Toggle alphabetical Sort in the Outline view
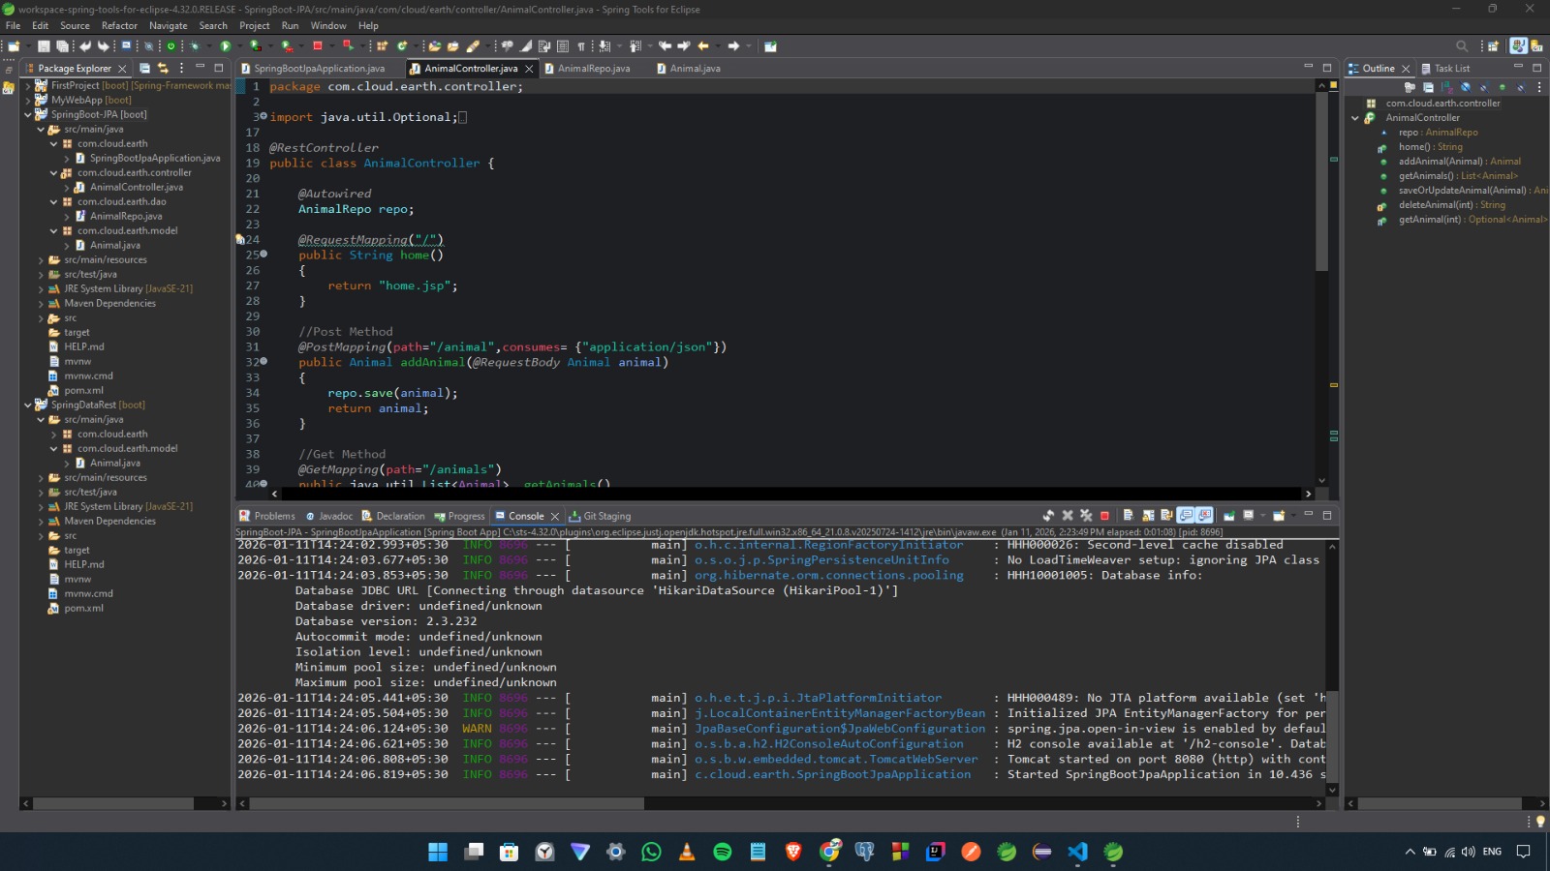 [x=1446, y=87]
